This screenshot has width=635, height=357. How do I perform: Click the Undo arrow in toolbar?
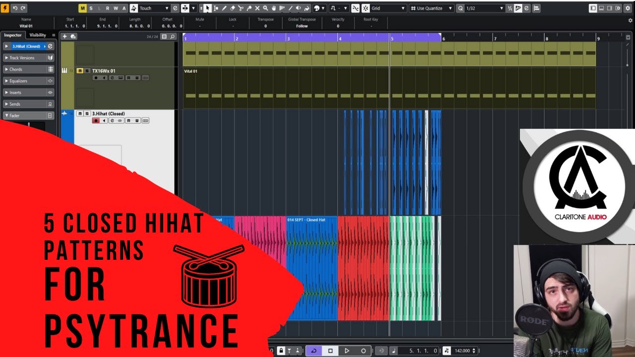pos(15,8)
